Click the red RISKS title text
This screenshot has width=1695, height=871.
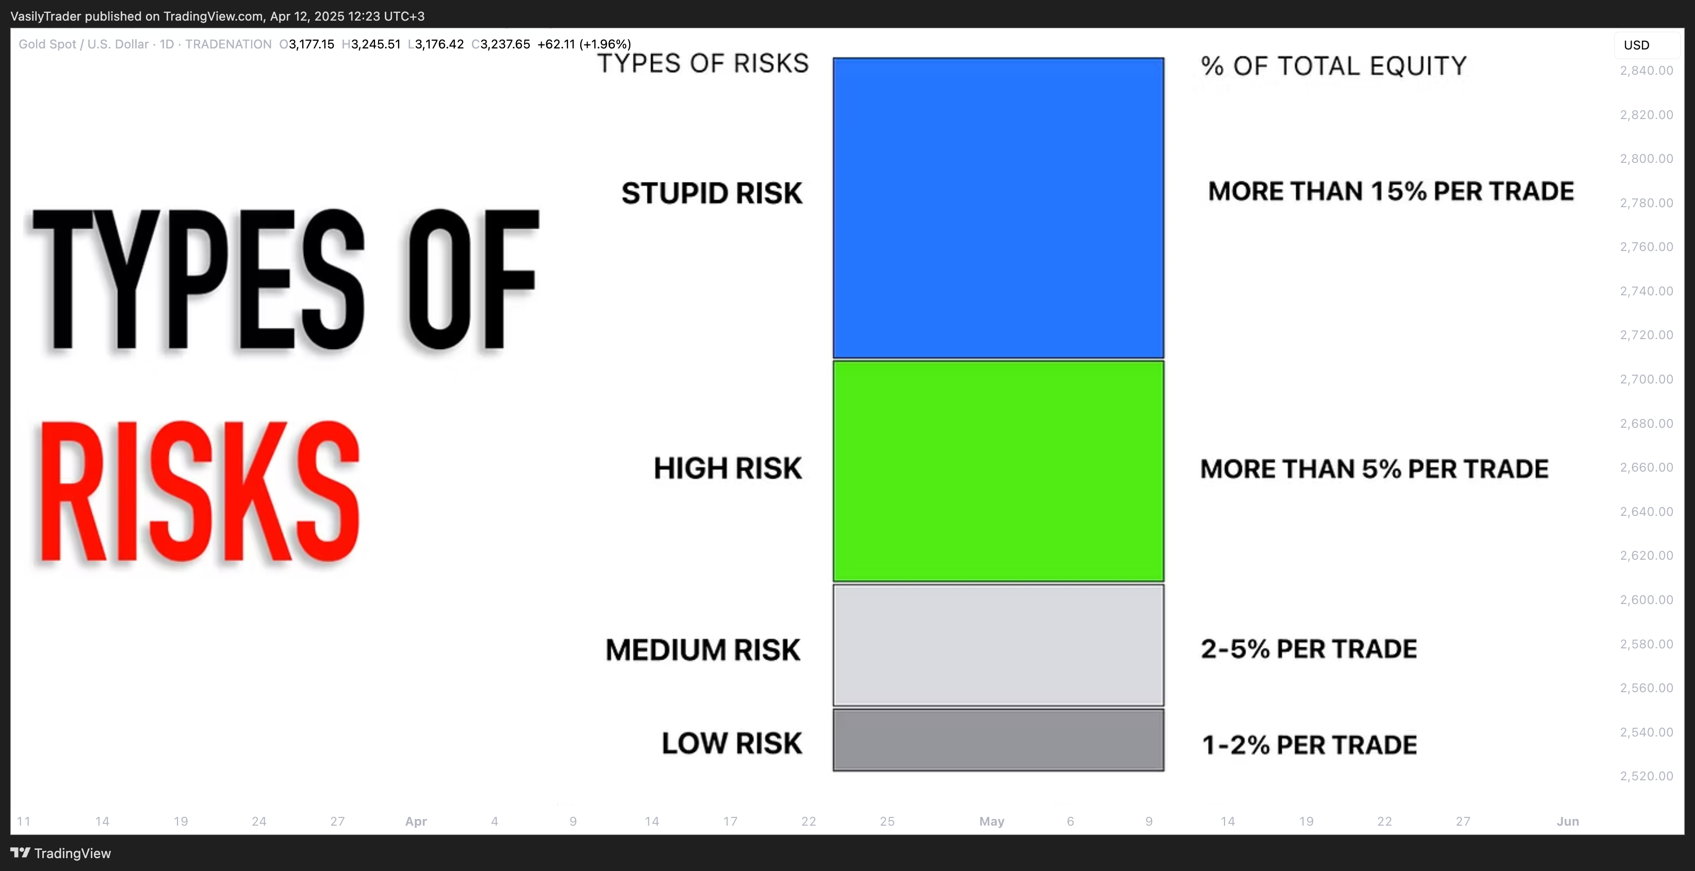(x=200, y=492)
